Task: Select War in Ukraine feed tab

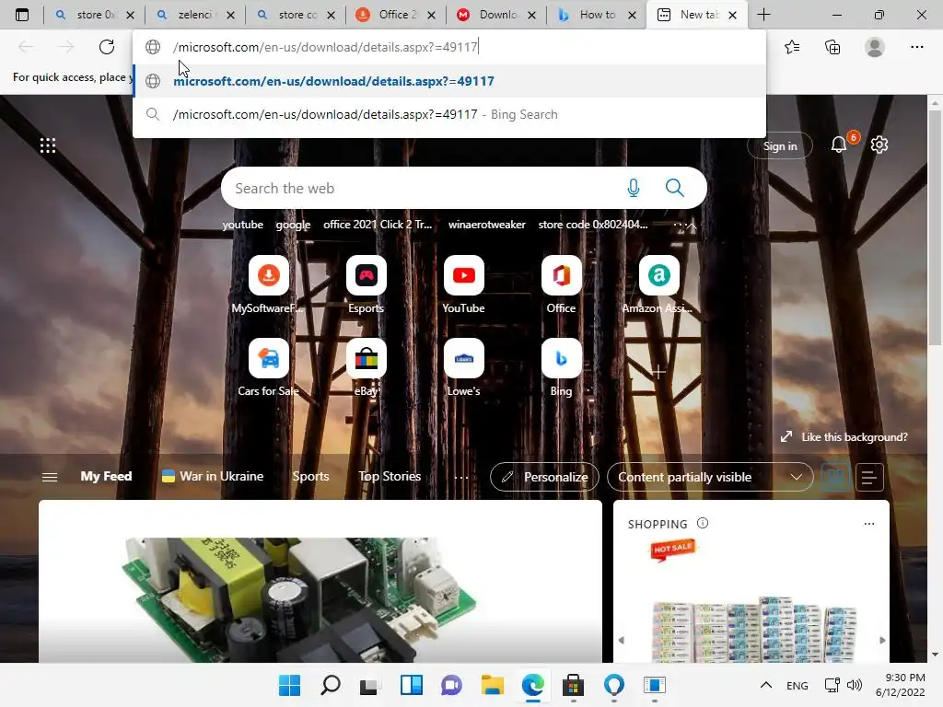Action: coord(213,476)
